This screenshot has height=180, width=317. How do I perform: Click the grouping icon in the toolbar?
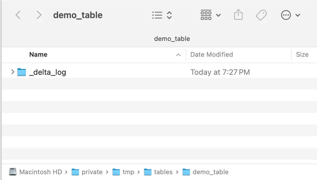pos(206,15)
